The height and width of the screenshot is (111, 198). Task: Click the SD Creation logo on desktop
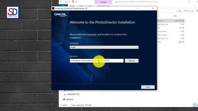click(13, 12)
